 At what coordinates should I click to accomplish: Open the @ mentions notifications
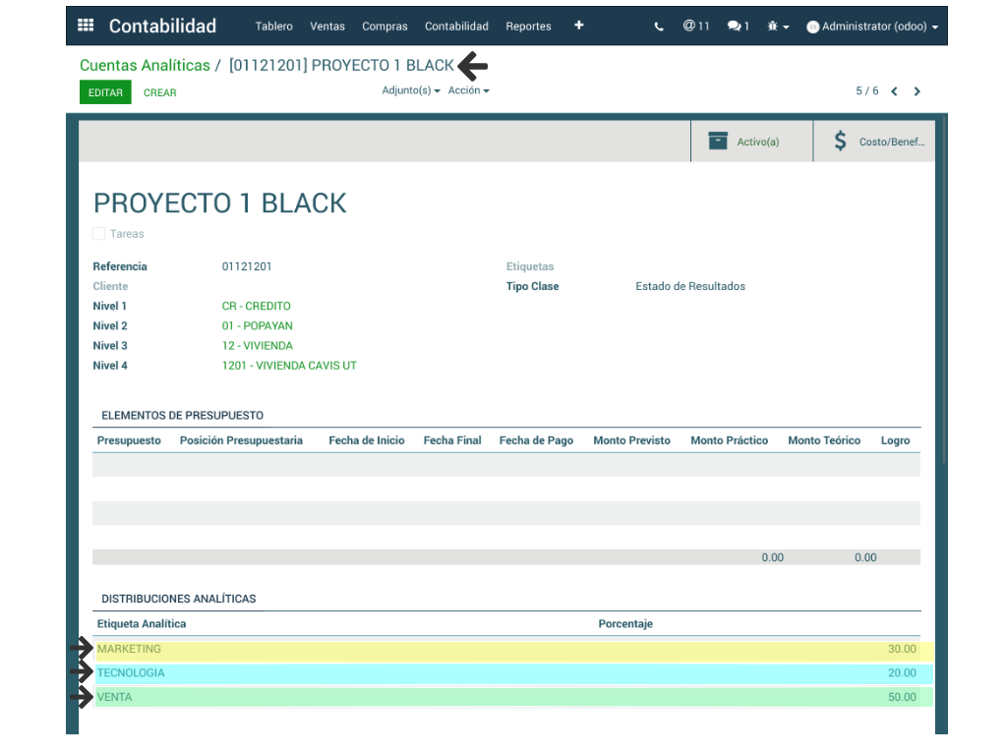pyautogui.click(x=696, y=27)
